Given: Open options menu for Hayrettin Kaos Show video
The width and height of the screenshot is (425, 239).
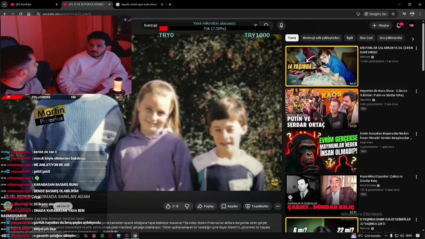Looking at the screenshot, I should click(416, 91).
